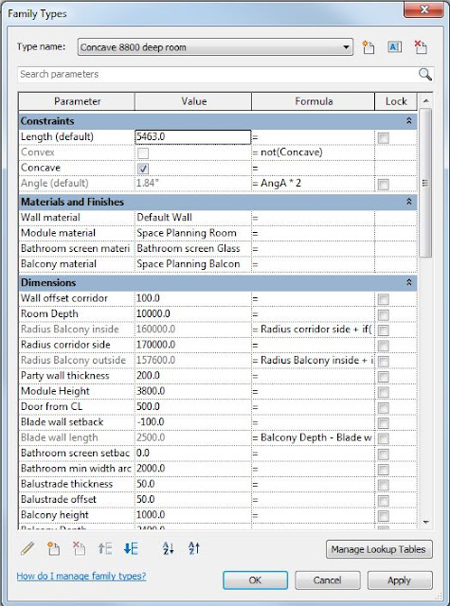Lock the Wall offset corridor parameter
Viewport: 450px width, 606px height.
[383, 299]
